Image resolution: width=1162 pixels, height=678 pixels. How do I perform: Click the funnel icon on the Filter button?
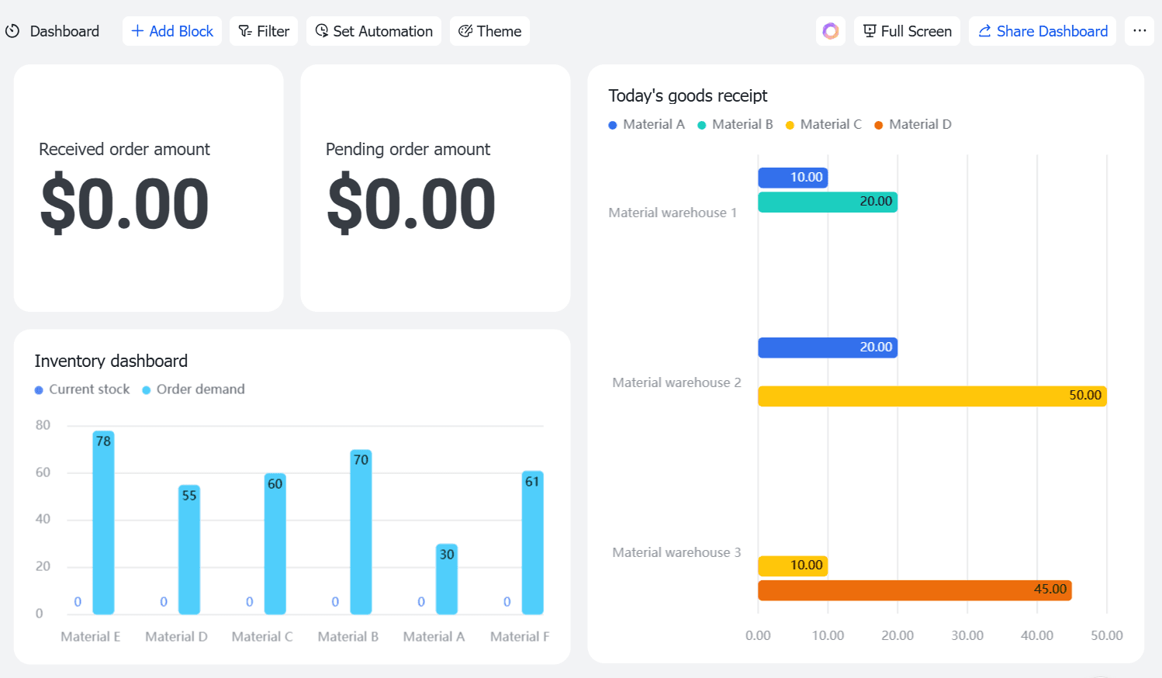pos(245,31)
